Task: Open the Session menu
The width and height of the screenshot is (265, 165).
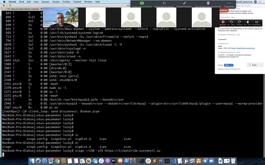Action: point(45,2)
